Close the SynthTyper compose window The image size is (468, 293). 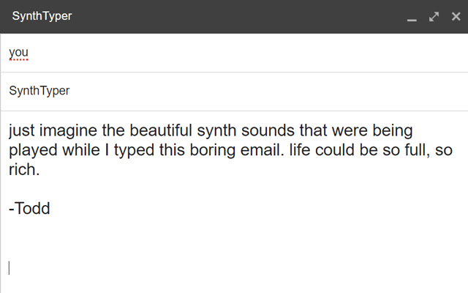pyautogui.click(x=456, y=17)
